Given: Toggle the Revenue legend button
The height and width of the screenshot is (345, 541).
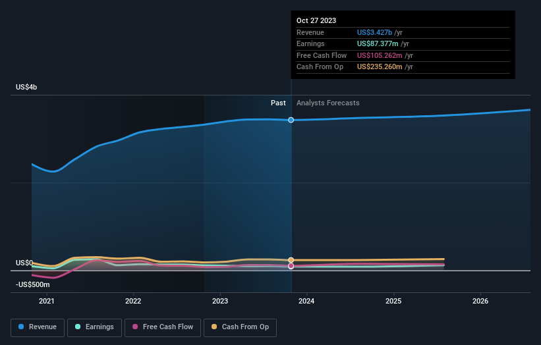Looking at the screenshot, I should [x=38, y=327].
